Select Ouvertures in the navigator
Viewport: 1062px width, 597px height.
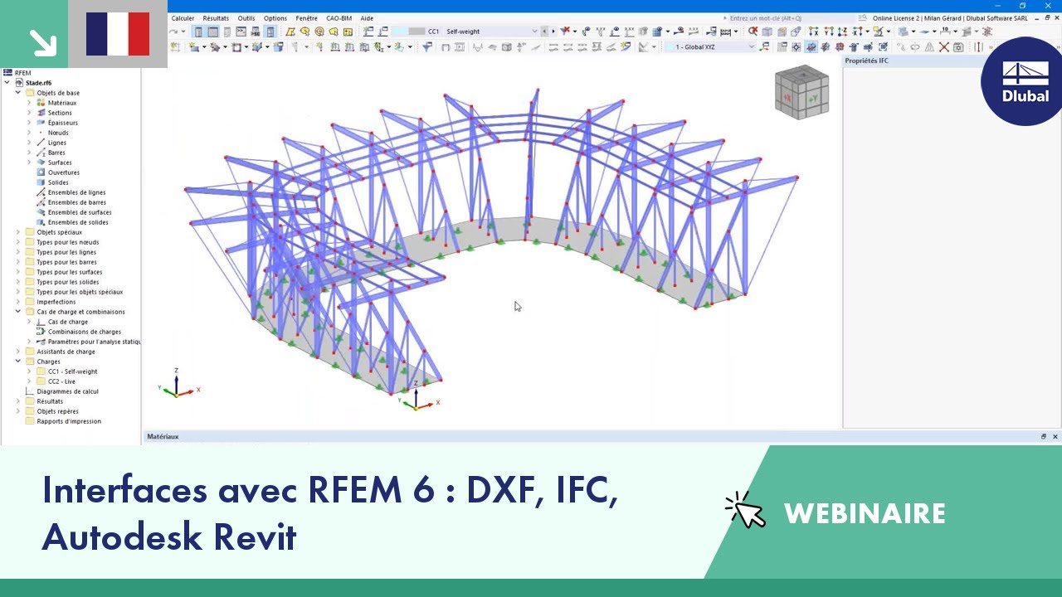tap(64, 172)
